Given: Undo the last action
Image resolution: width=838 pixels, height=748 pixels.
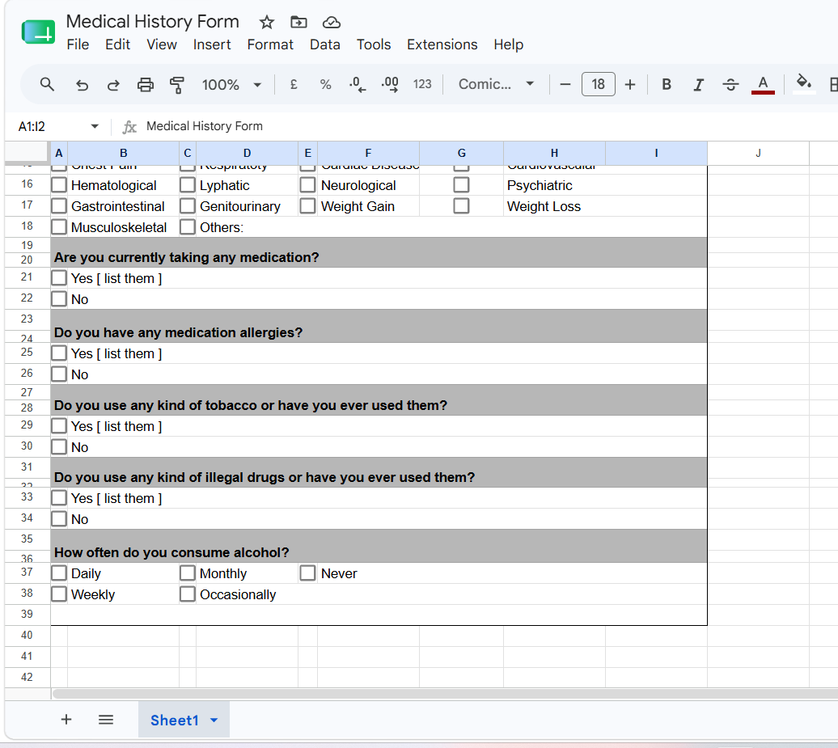Looking at the screenshot, I should [x=81, y=84].
